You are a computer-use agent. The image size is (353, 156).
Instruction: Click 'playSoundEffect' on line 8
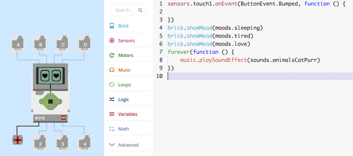pos(223,60)
